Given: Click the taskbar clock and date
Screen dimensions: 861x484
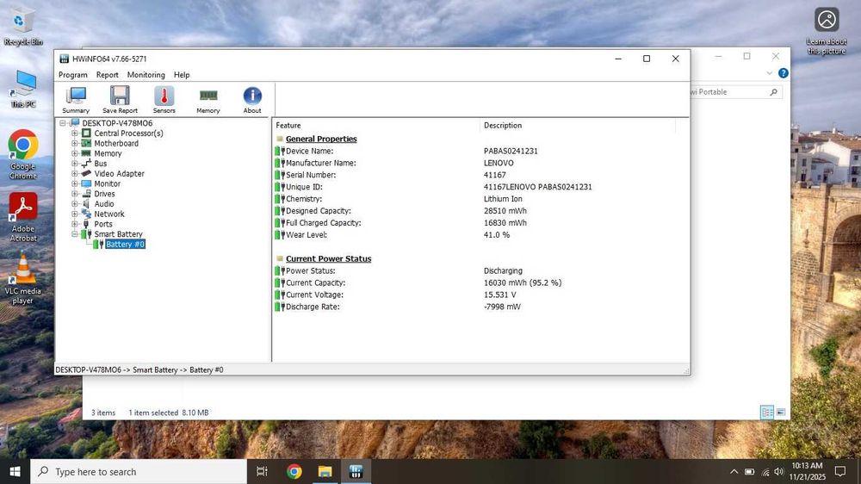Looking at the screenshot, I should click(x=807, y=471).
